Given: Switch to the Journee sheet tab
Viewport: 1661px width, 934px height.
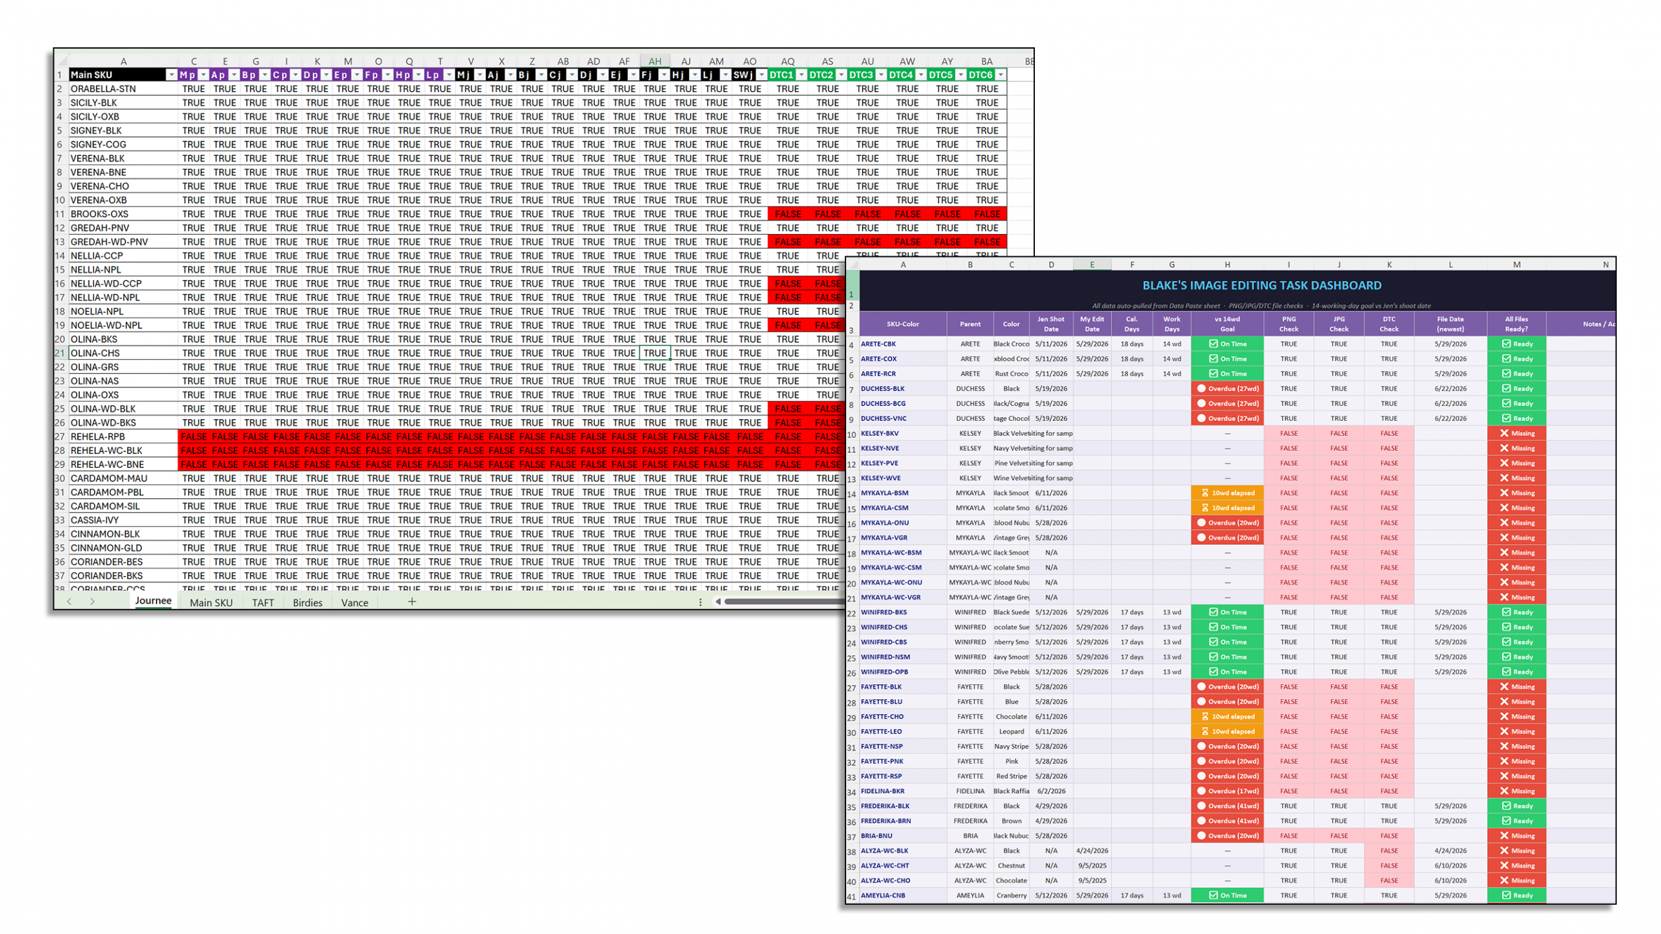Looking at the screenshot, I should pos(153,601).
